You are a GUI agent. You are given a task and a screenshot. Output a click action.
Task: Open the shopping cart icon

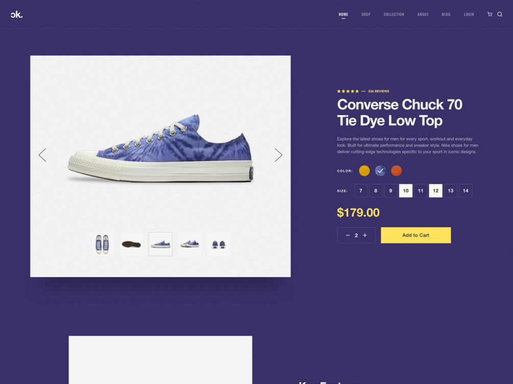click(x=490, y=14)
